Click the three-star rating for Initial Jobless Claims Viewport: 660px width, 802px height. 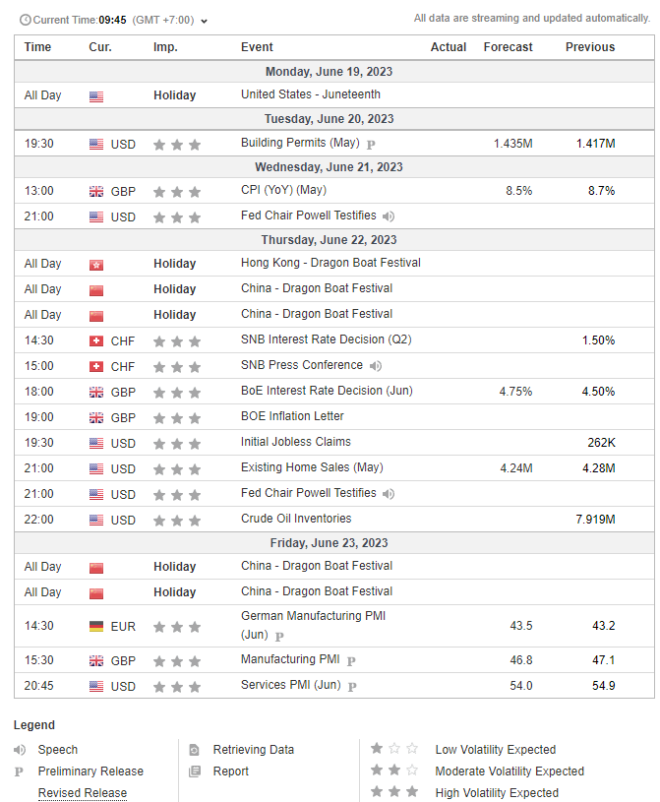pyautogui.click(x=177, y=443)
